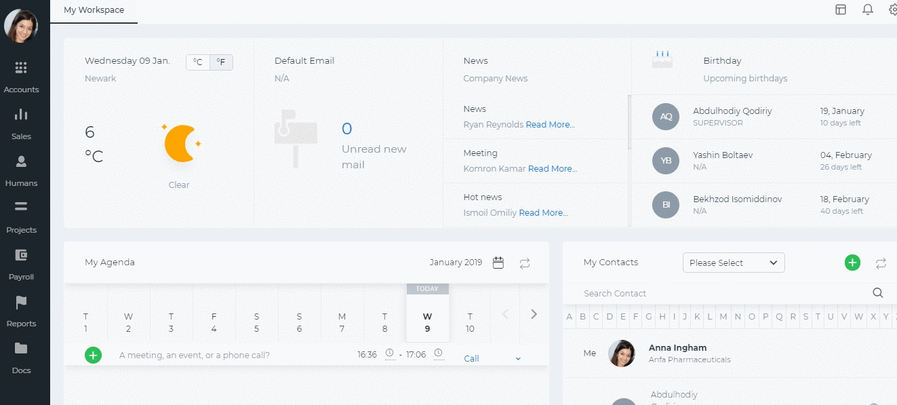Open the Projects module in sidebar

[21, 217]
